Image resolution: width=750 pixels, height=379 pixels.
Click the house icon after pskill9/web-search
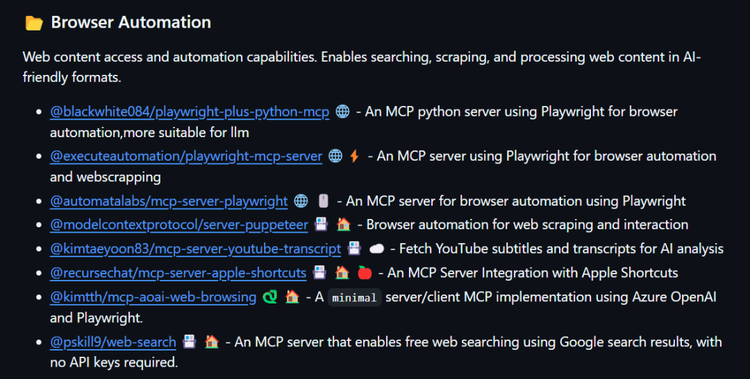pyautogui.click(x=212, y=342)
